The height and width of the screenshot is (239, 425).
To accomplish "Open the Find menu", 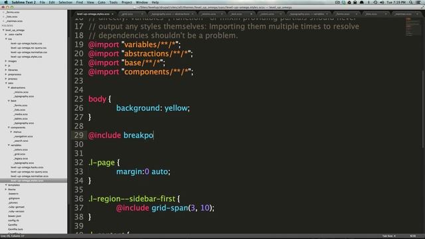I will pos(80,2).
